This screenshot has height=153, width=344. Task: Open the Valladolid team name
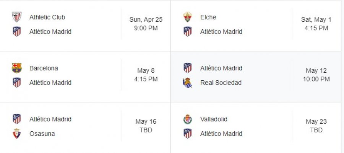[x=214, y=119]
